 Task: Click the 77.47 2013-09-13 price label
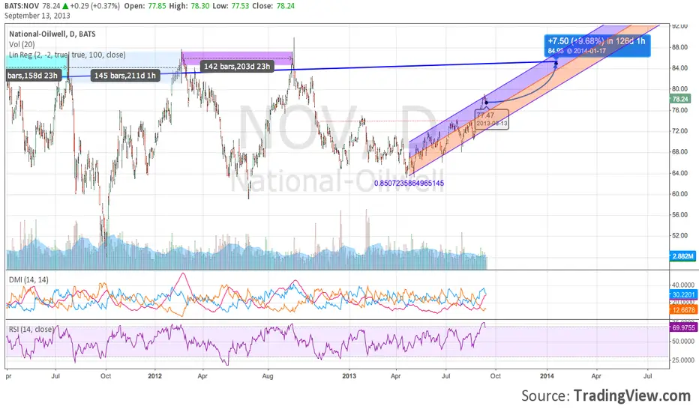(x=492, y=119)
